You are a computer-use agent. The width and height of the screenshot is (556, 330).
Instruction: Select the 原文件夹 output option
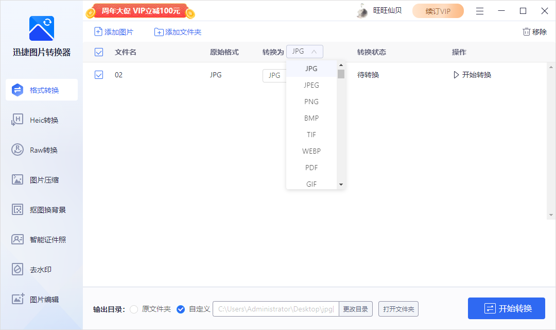click(133, 309)
